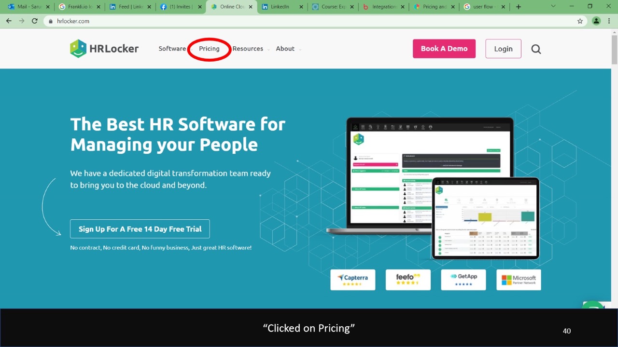Click the Best HR Software headline
618x347 pixels.
tap(178, 134)
